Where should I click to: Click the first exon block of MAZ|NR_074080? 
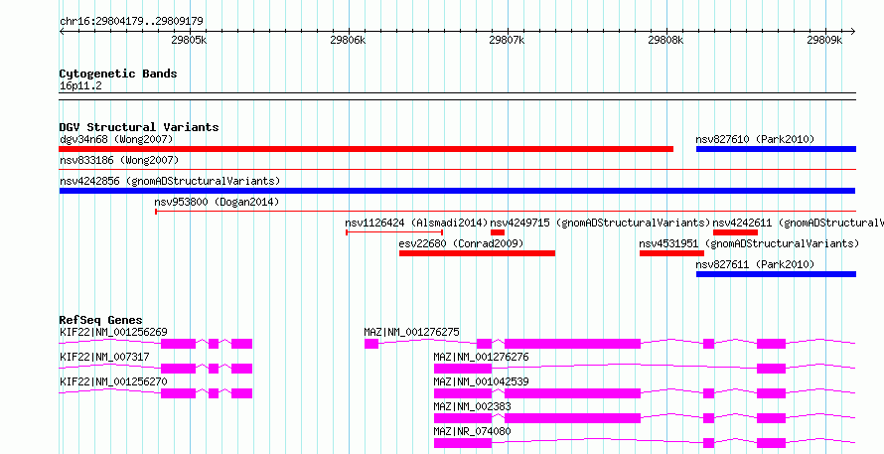pos(462,443)
